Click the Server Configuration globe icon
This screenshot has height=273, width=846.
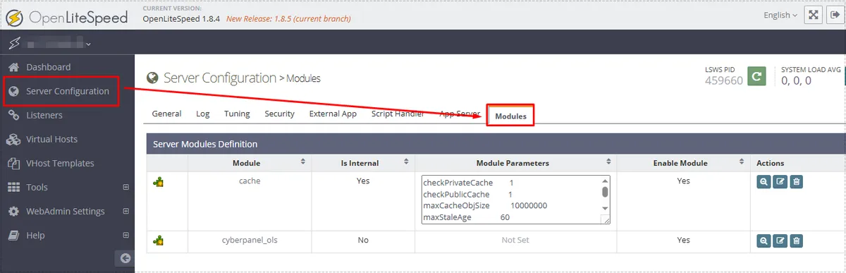(x=13, y=91)
